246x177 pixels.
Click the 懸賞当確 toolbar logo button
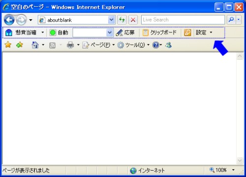[x=21, y=32]
